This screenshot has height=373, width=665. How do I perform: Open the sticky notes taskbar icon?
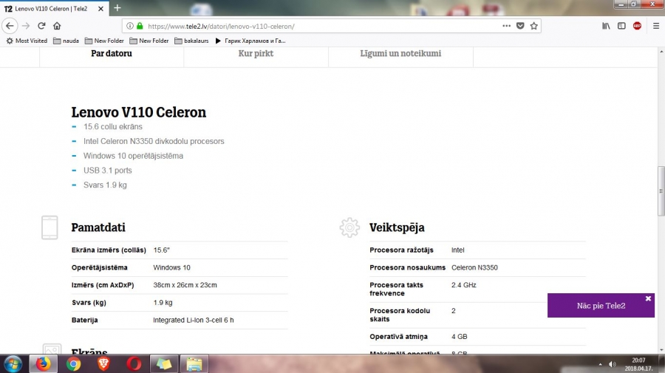tap(164, 363)
